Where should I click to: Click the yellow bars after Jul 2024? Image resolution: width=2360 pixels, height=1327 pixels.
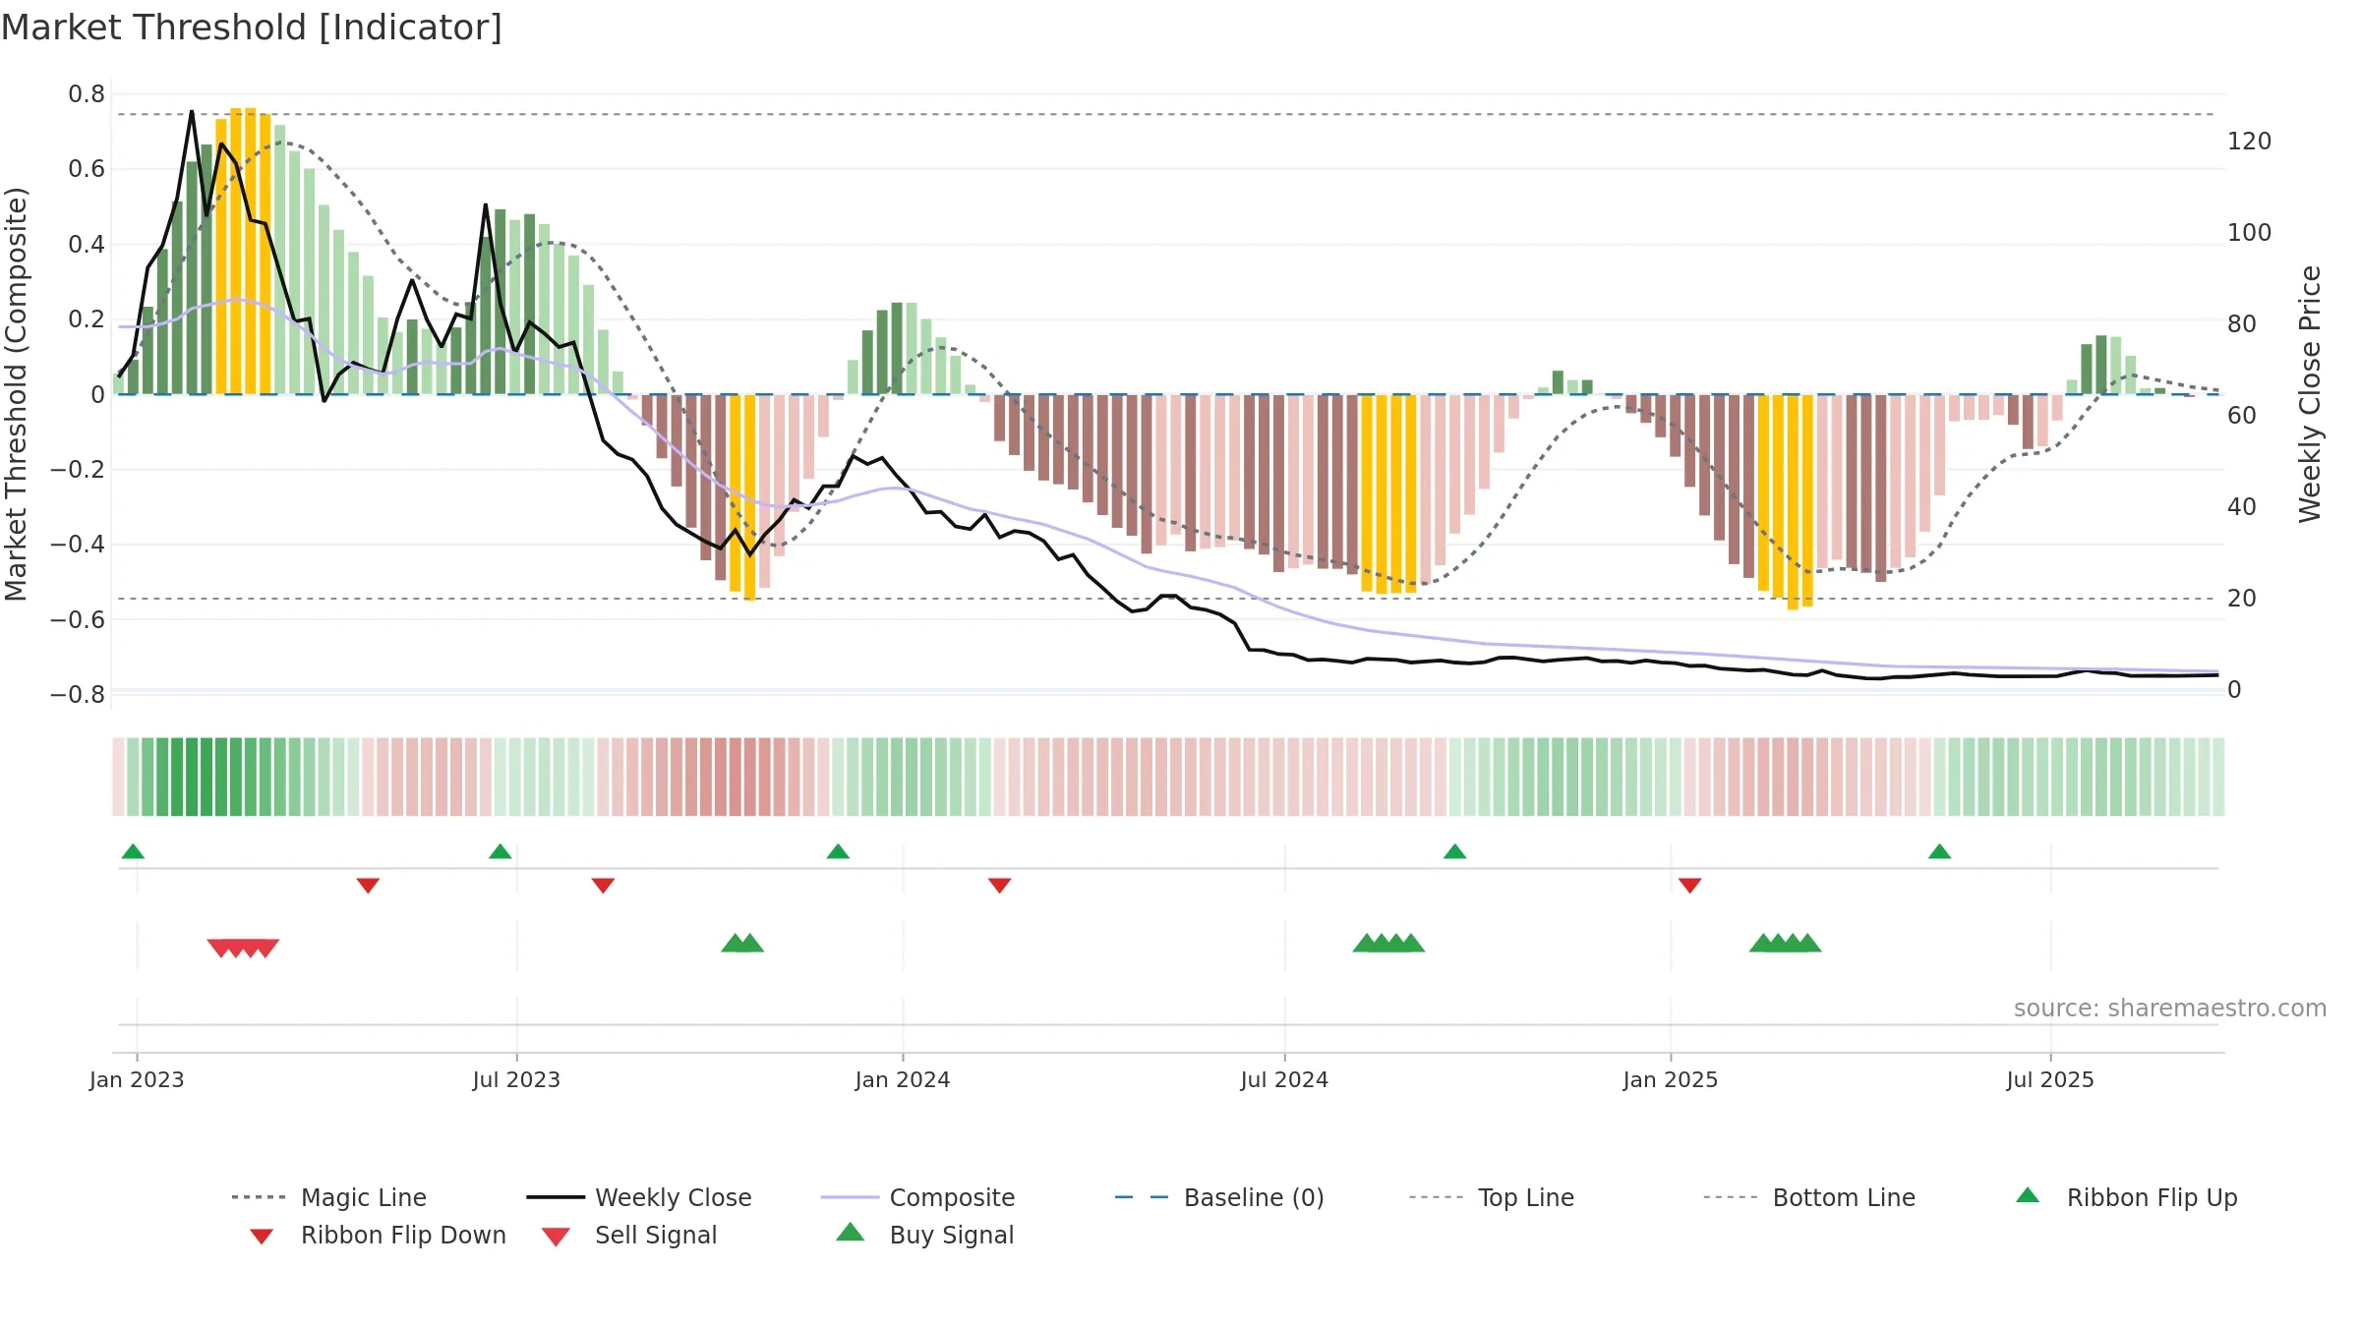point(1388,493)
